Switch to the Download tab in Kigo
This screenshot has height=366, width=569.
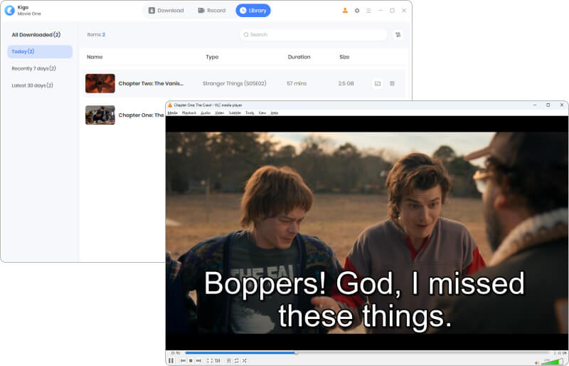pos(166,10)
